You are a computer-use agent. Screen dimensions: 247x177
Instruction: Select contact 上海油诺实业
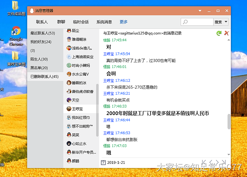(x=82, y=57)
